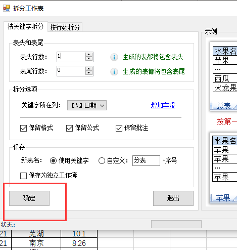The width and height of the screenshot is (237, 250).
Task: Click the 8.26 cell in the spreadsheet
Action: 79,243
